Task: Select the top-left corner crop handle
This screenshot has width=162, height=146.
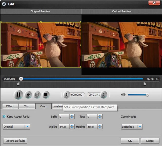Action: click(x=1, y=22)
